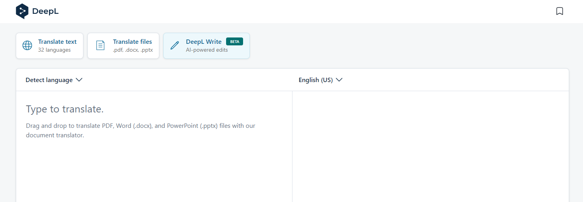Switch to Translate files tab

[123, 46]
